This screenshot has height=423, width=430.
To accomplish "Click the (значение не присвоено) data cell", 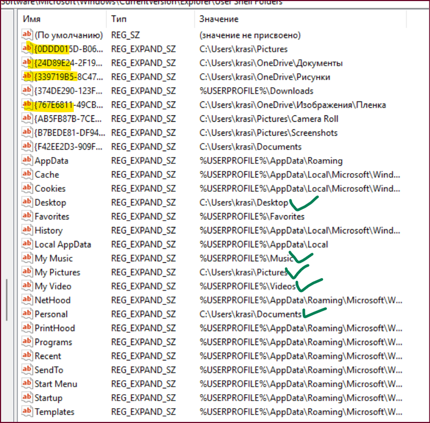I will click(250, 35).
